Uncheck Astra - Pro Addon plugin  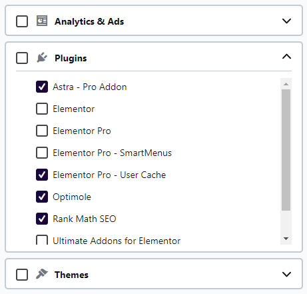click(x=42, y=87)
